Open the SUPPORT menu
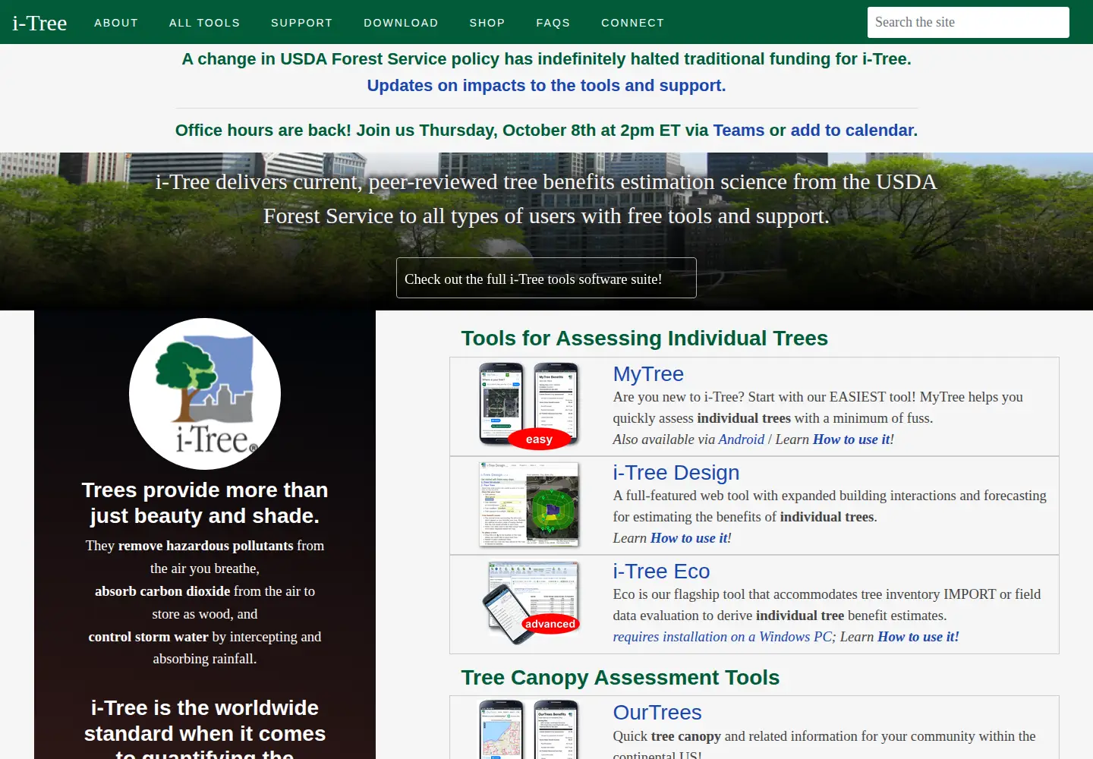Screen dimensions: 1093x759 [302, 23]
